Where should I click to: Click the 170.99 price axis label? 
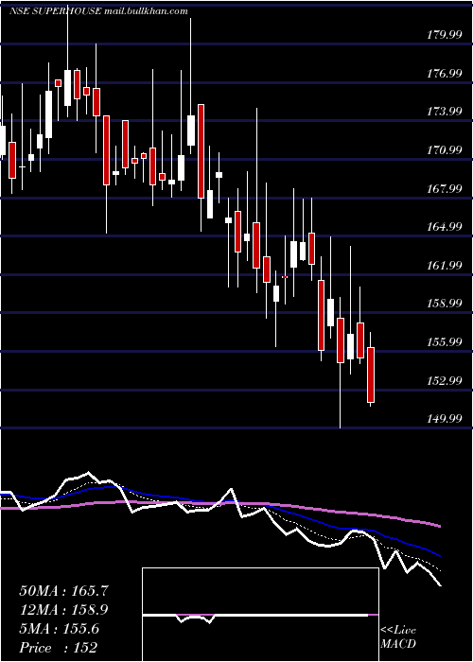444,149
